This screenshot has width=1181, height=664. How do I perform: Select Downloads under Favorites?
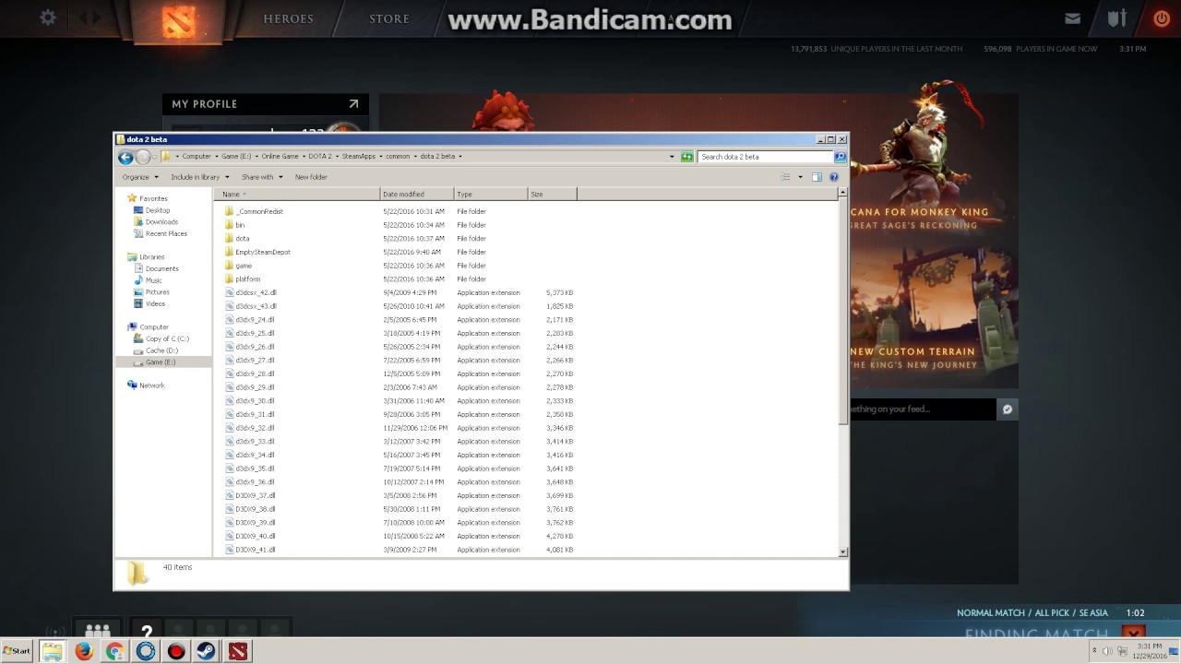(161, 222)
